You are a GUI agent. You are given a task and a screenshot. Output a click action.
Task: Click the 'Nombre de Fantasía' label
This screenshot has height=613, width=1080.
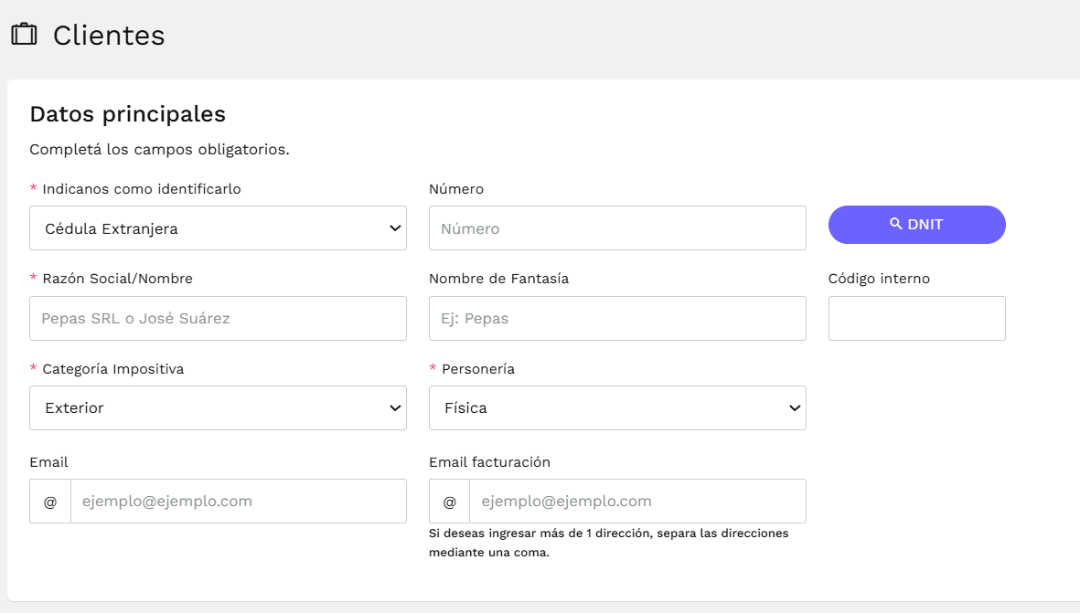(498, 279)
